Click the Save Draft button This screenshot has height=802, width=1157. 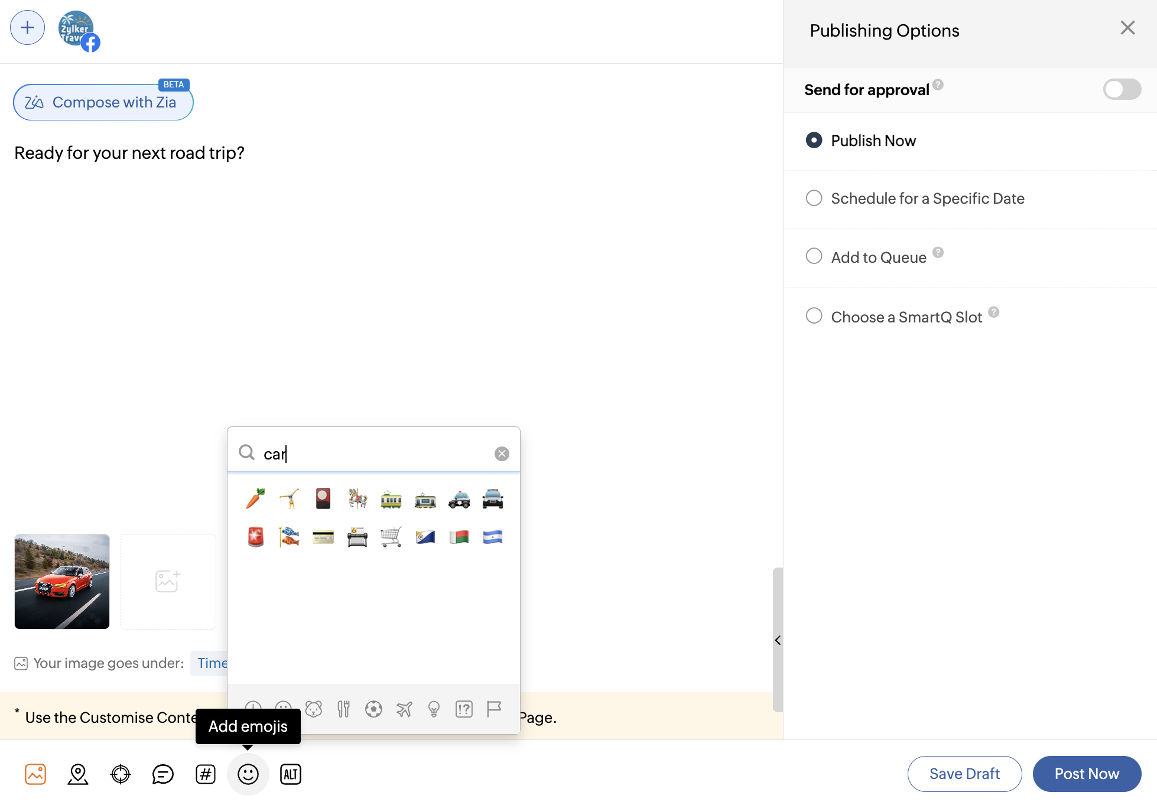964,774
